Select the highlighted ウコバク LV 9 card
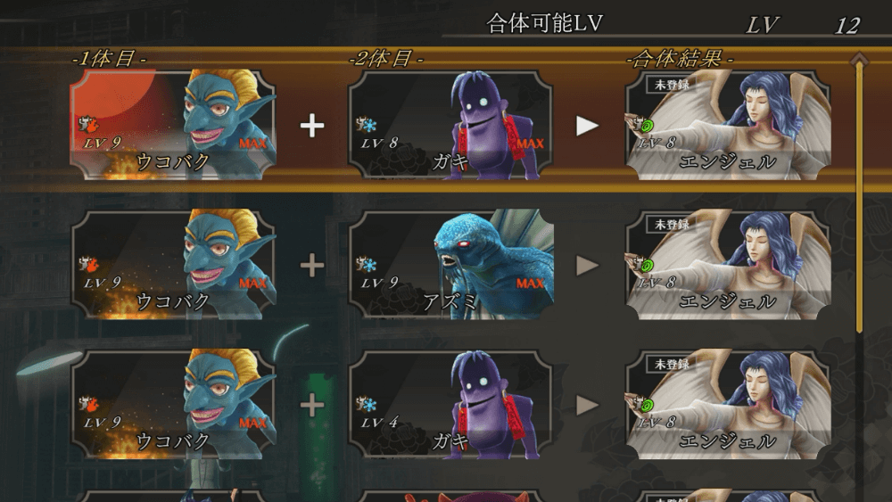 [173, 125]
